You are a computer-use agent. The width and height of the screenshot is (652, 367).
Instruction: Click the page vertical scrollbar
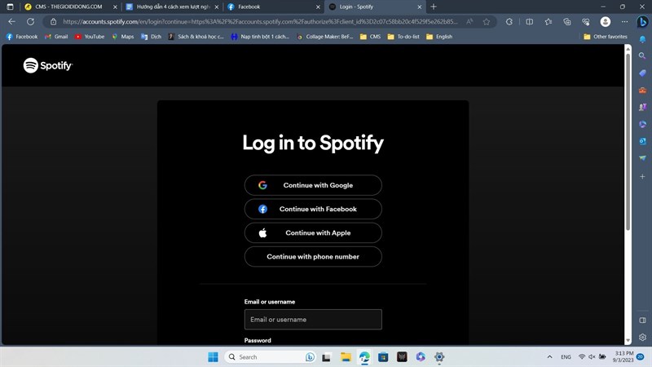[628, 141]
